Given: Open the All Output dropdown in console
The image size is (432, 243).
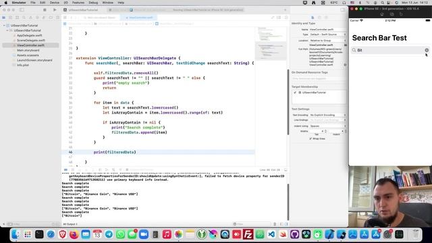Looking at the screenshot, I should pos(70,224).
